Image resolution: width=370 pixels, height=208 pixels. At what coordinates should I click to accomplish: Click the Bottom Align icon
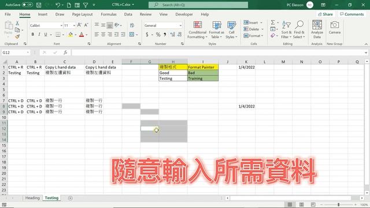[x=110, y=25]
